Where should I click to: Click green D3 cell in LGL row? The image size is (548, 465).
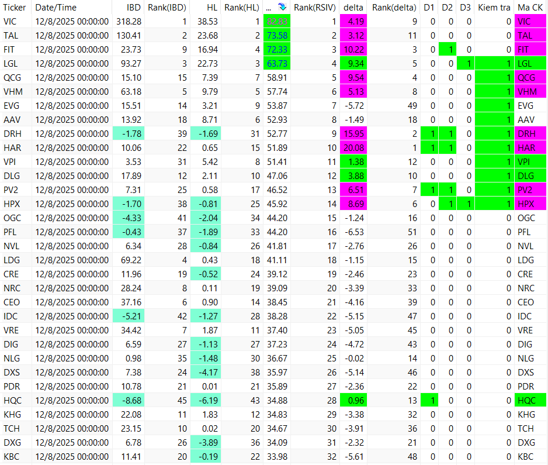(466, 63)
